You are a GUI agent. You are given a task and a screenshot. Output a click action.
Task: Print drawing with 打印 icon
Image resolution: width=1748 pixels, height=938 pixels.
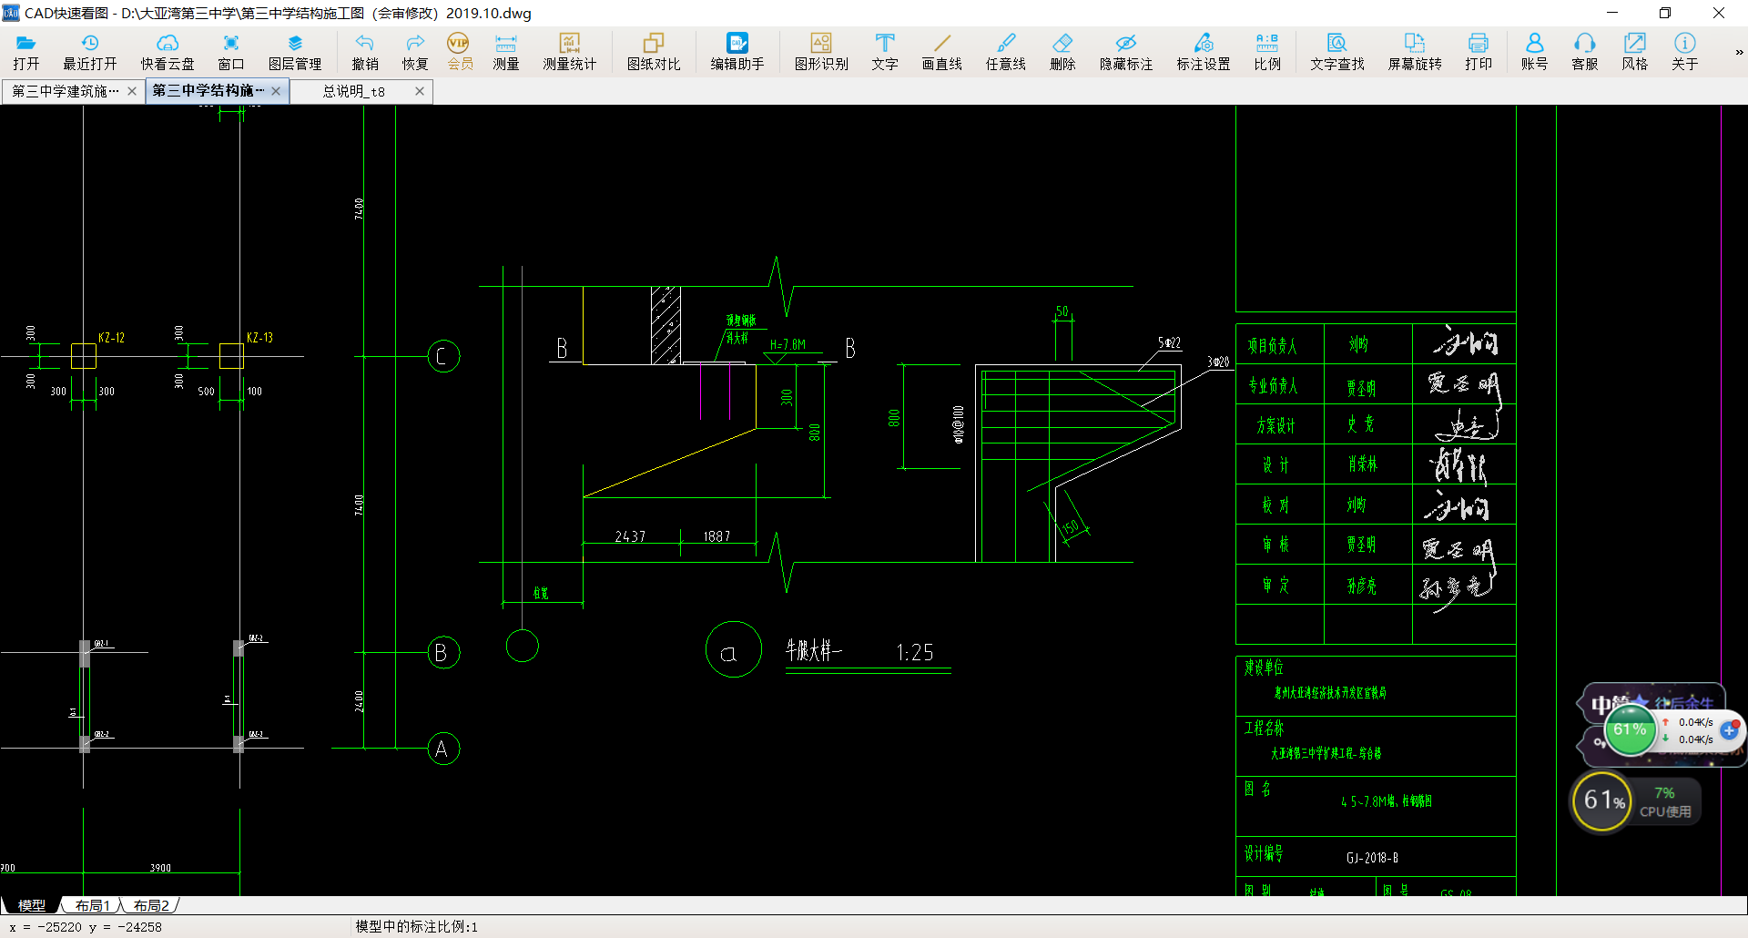1479,52
